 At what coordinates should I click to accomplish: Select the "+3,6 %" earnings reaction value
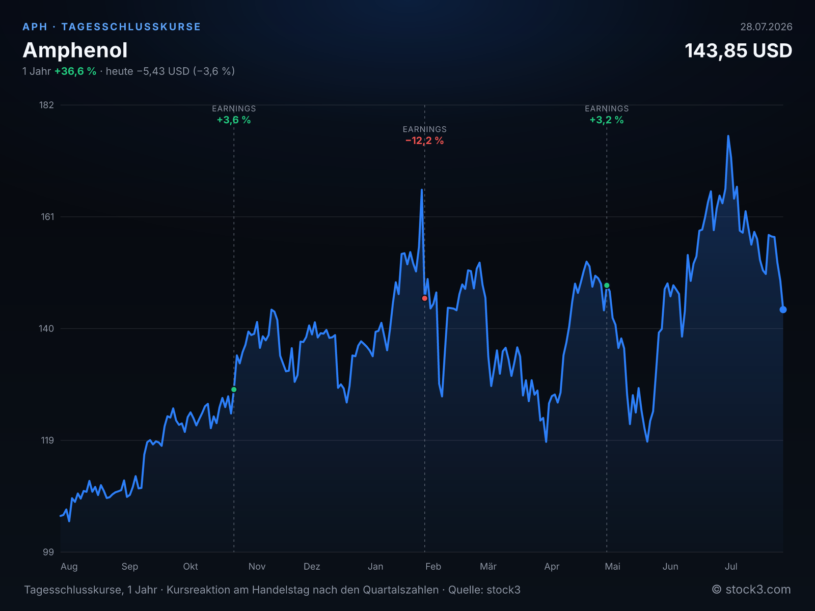234,120
